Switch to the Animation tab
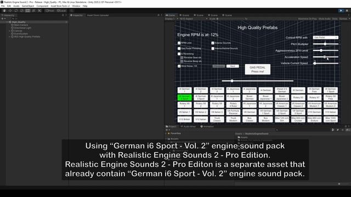Screen dimensions: 351x197 click(x=207, y=126)
